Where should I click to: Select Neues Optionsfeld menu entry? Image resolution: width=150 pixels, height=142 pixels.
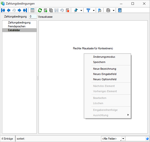click(x=105, y=79)
